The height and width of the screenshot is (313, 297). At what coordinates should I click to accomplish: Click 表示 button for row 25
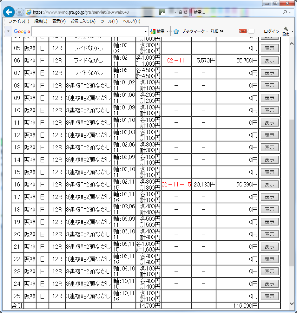[269, 296]
